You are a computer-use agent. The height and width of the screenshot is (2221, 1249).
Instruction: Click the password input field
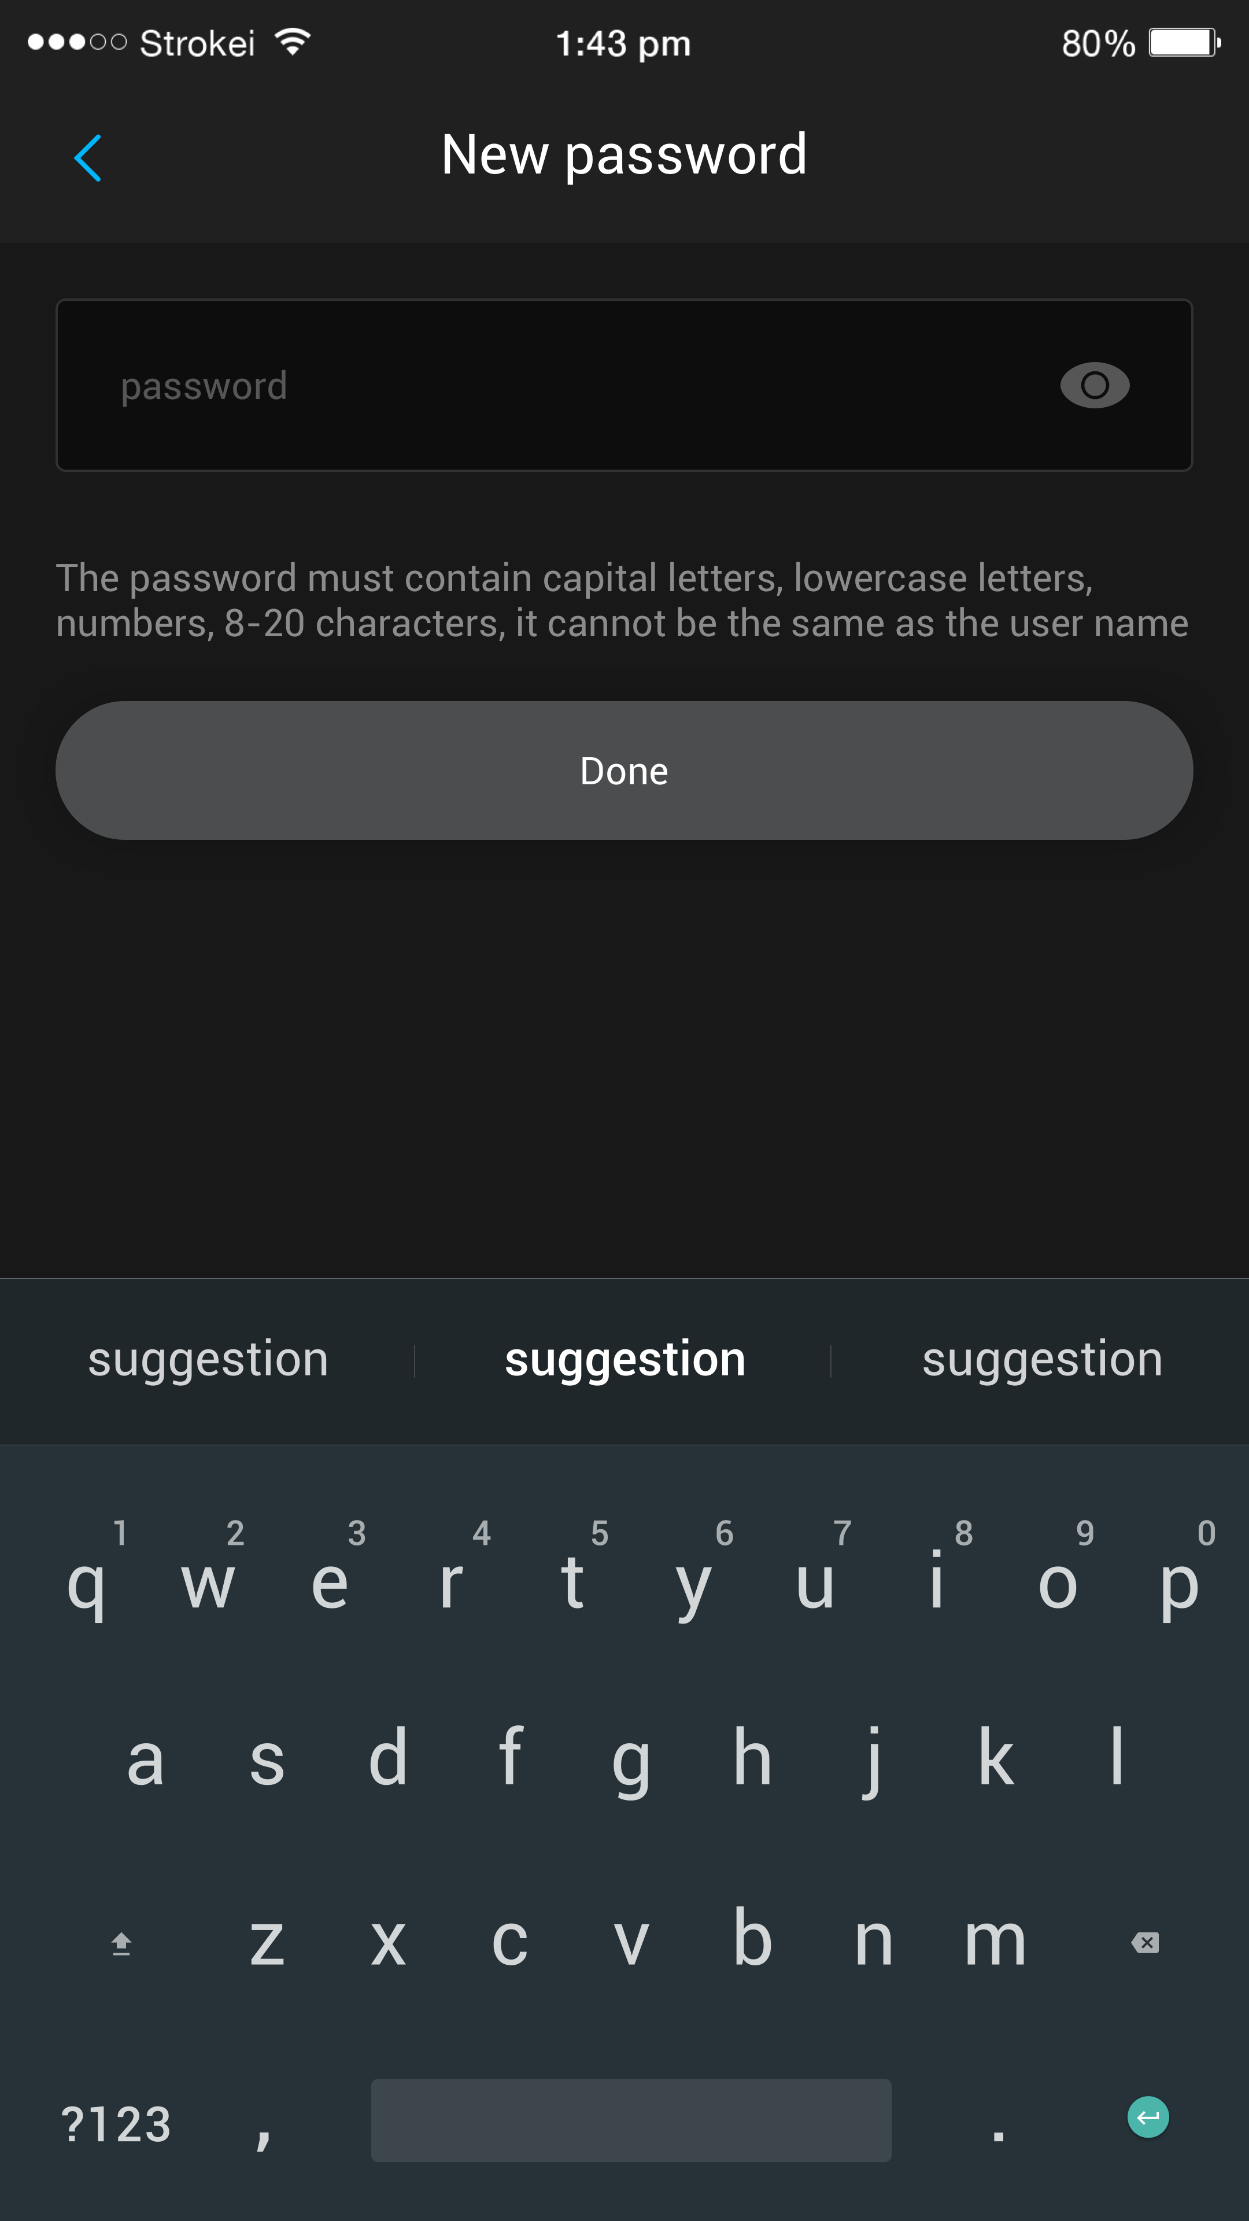click(x=624, y=385)
